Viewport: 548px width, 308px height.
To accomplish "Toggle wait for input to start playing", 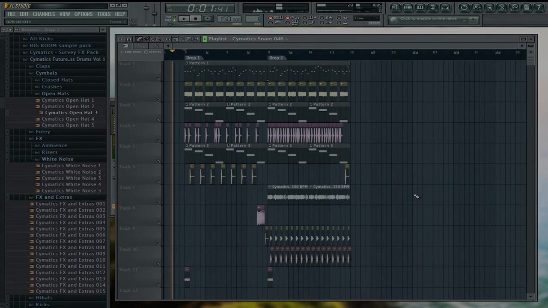I will 287,23.
